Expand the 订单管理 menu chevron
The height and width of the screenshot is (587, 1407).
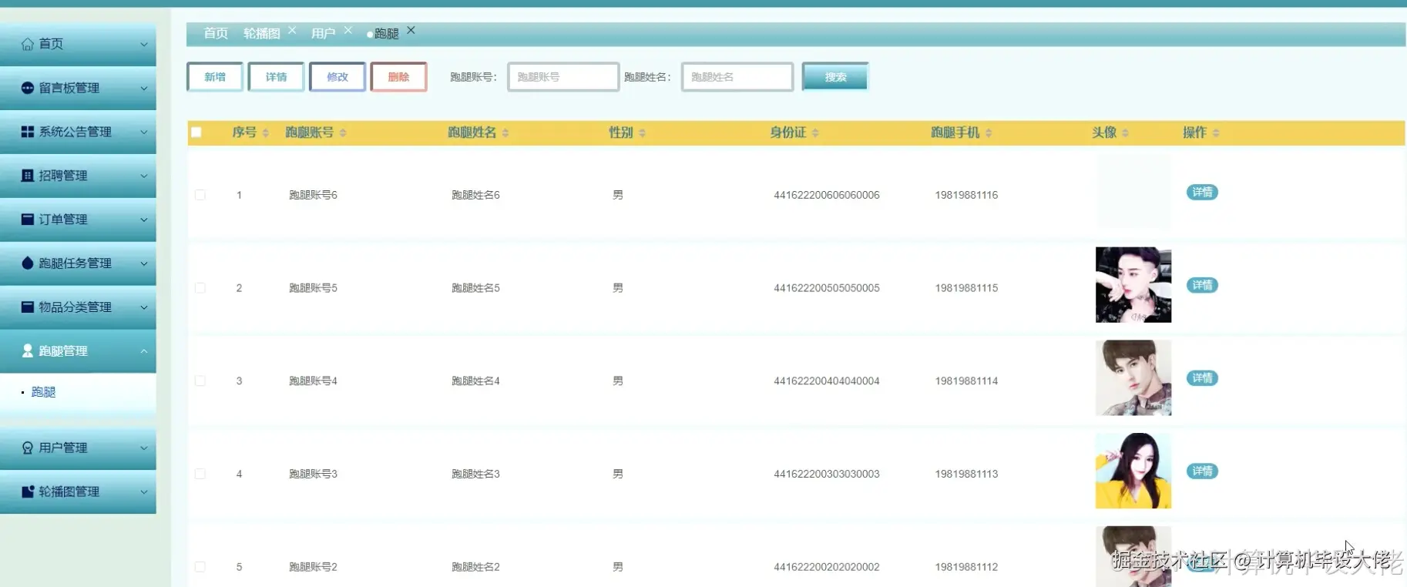point(144,220)
